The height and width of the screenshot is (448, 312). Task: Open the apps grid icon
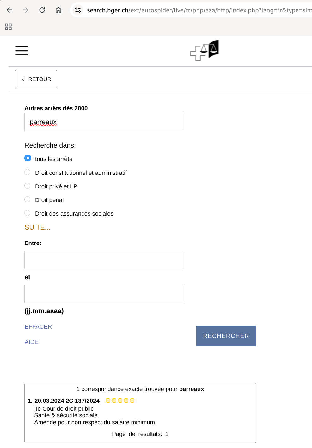[9, 27]
